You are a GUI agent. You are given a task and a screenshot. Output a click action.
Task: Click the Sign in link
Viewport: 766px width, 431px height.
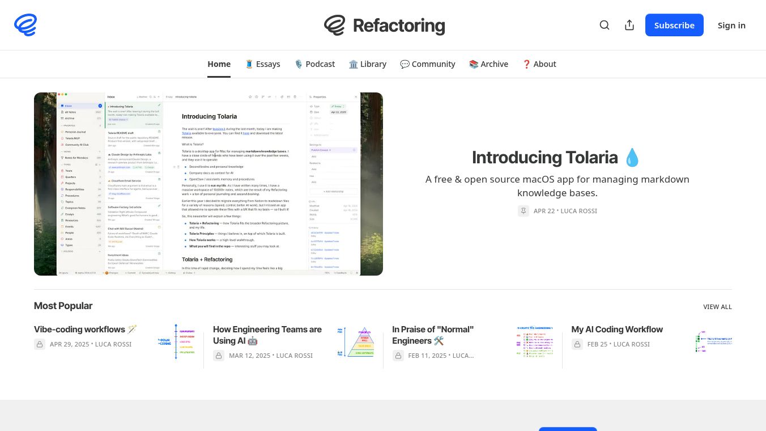tap(731, 25)
